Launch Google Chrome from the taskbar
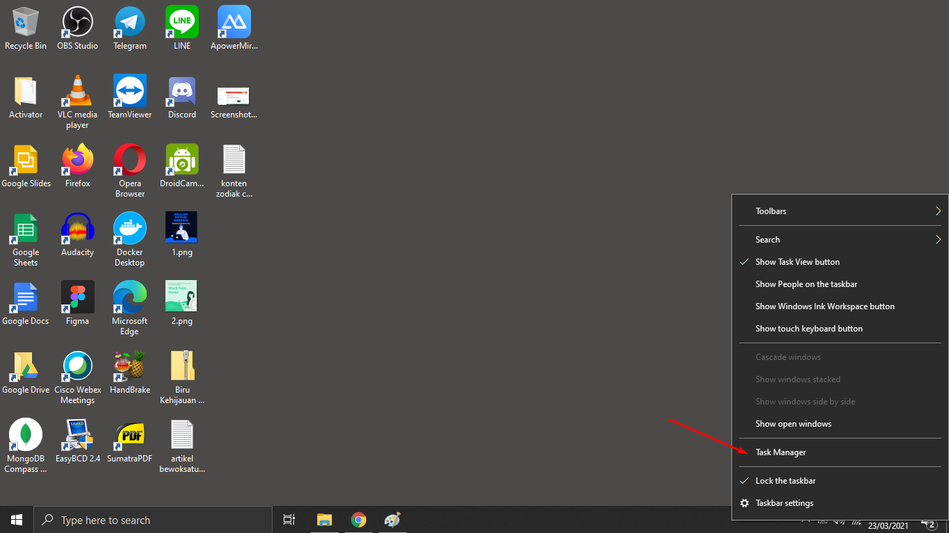 coord(359,520)
